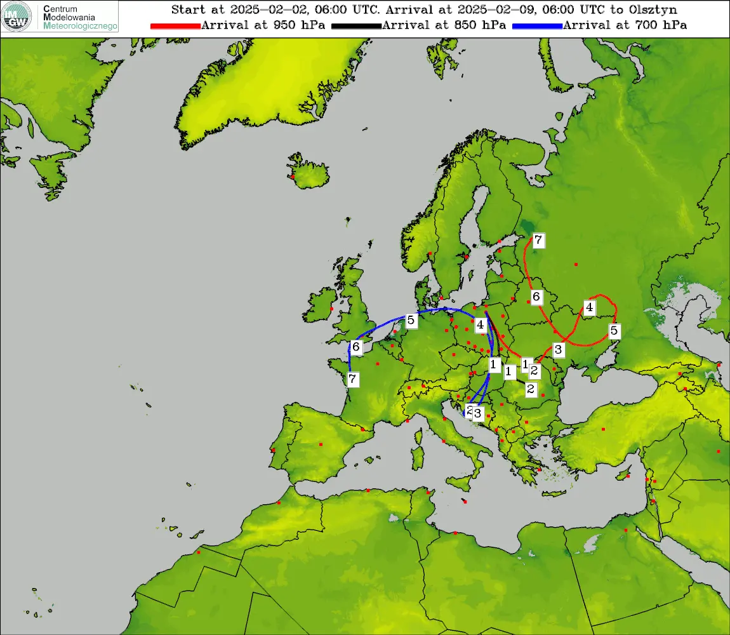Select the 'Arrival at 850 hPa' legend label
This screenshot has height=635, width=730.
(x=444, y=25)
